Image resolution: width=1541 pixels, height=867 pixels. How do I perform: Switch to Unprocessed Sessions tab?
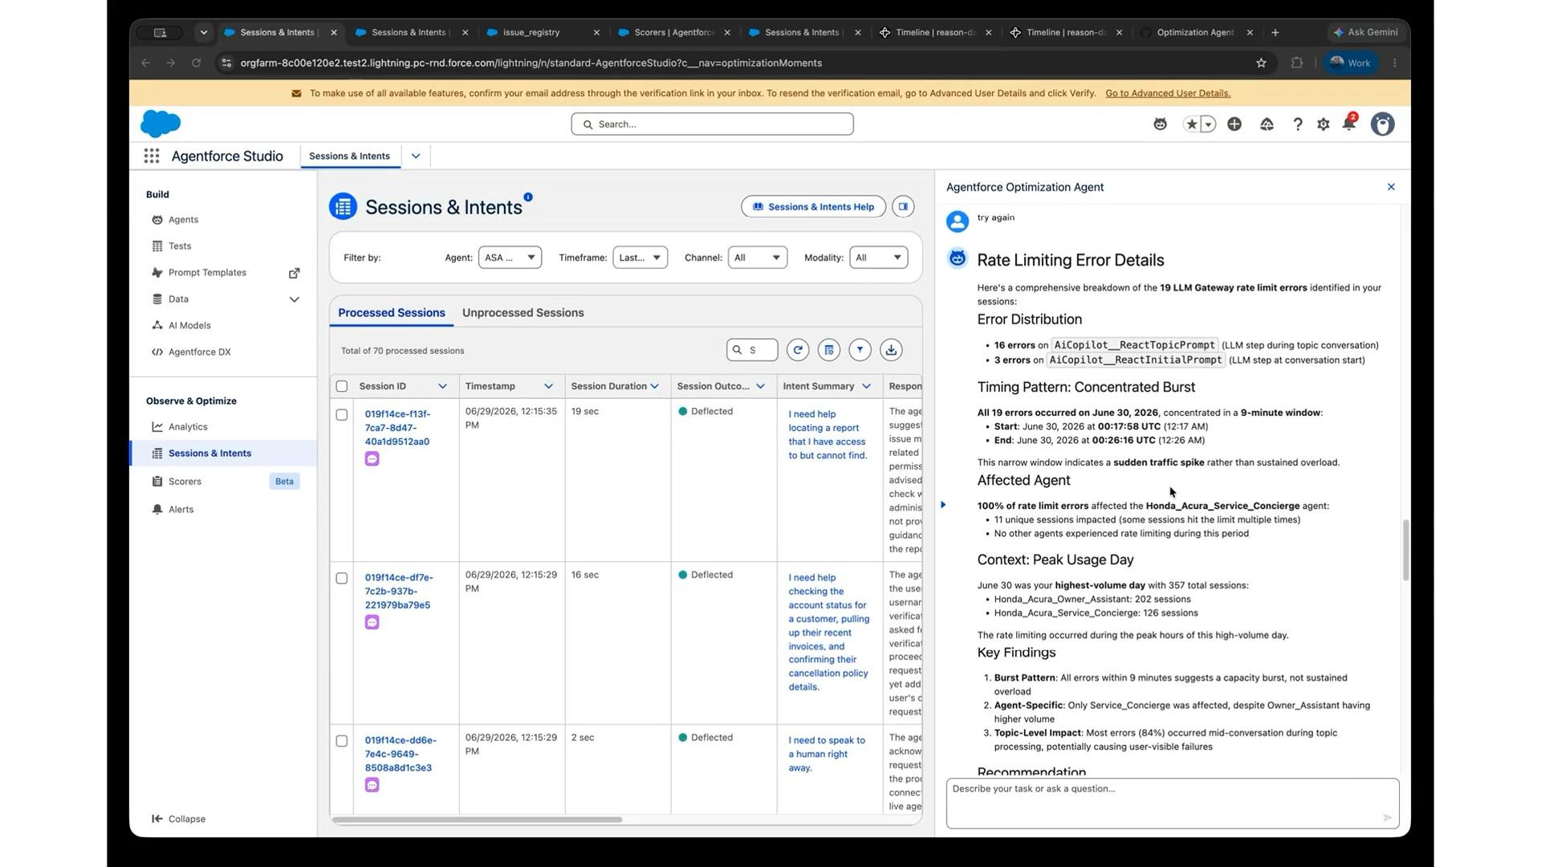(523, 313)
